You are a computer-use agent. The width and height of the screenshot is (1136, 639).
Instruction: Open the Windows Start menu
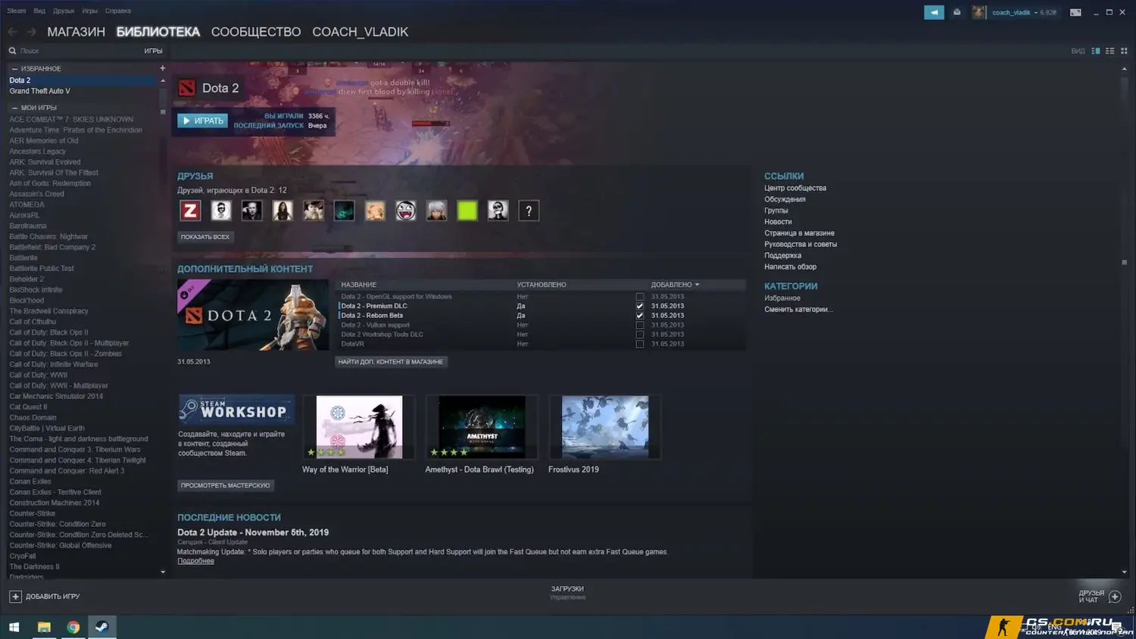[14, 627]
